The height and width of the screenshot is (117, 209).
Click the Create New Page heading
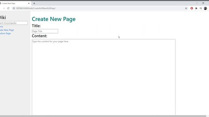54,19
